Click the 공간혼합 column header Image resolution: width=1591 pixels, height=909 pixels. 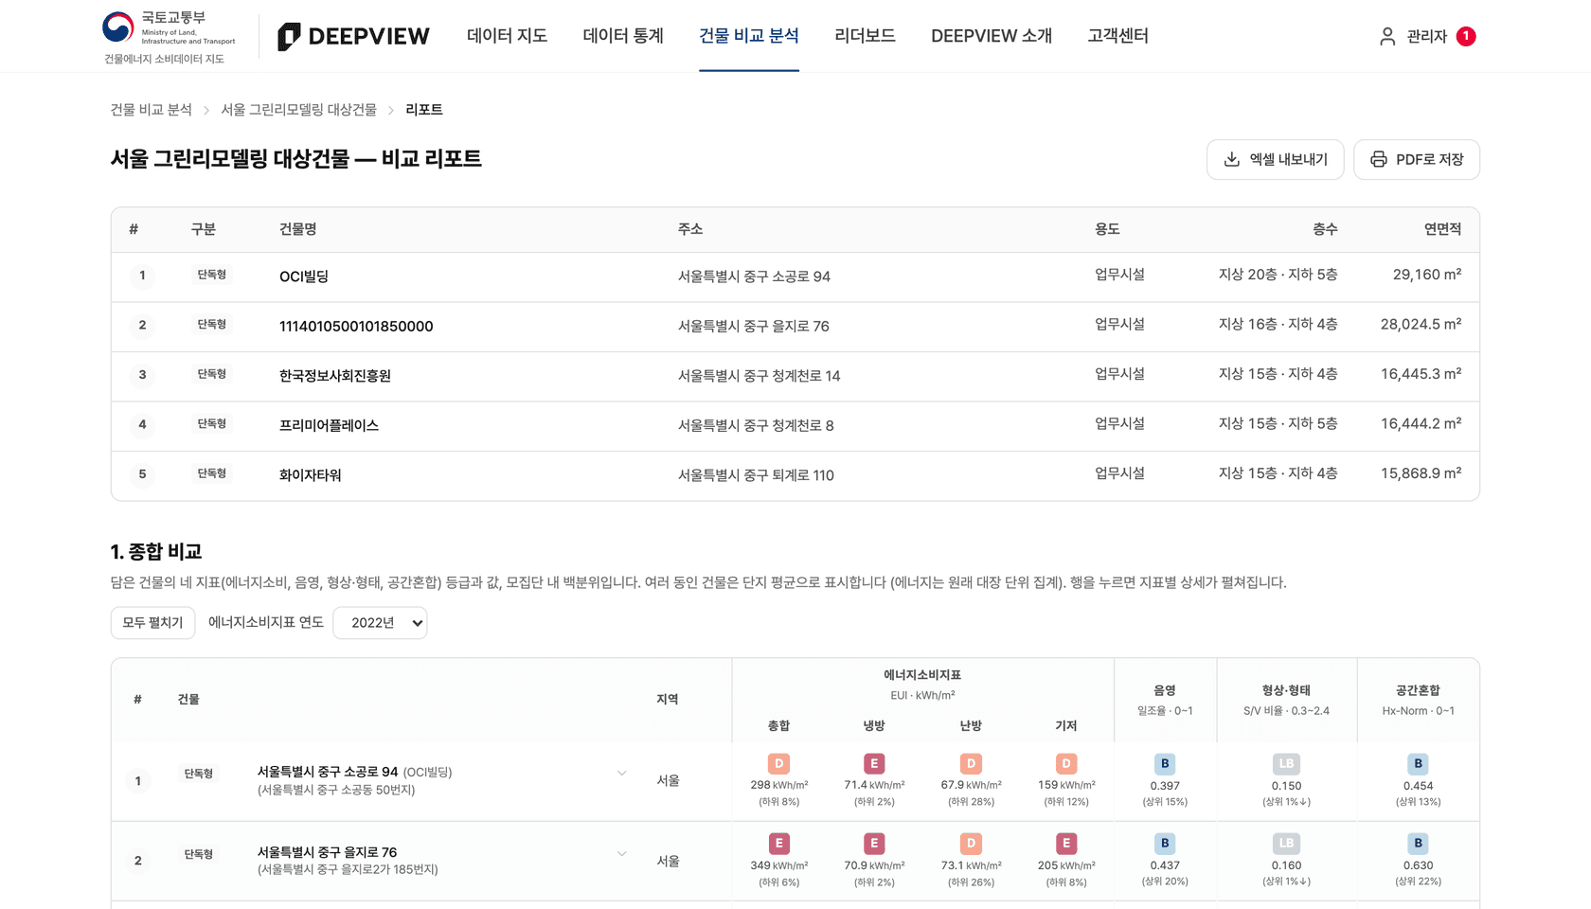(1418, 690)
